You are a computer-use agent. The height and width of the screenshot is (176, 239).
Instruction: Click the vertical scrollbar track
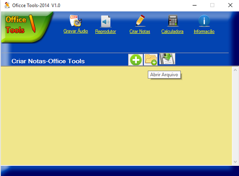[x=235, y=116]
